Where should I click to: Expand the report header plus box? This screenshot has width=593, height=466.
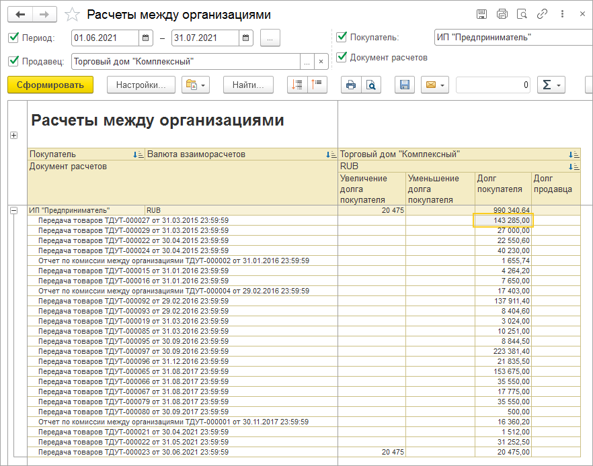point(13,136)
